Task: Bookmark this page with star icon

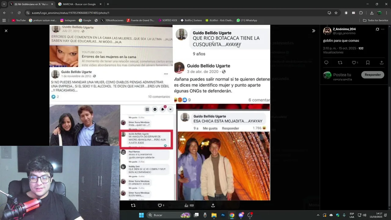Action: 336,13
